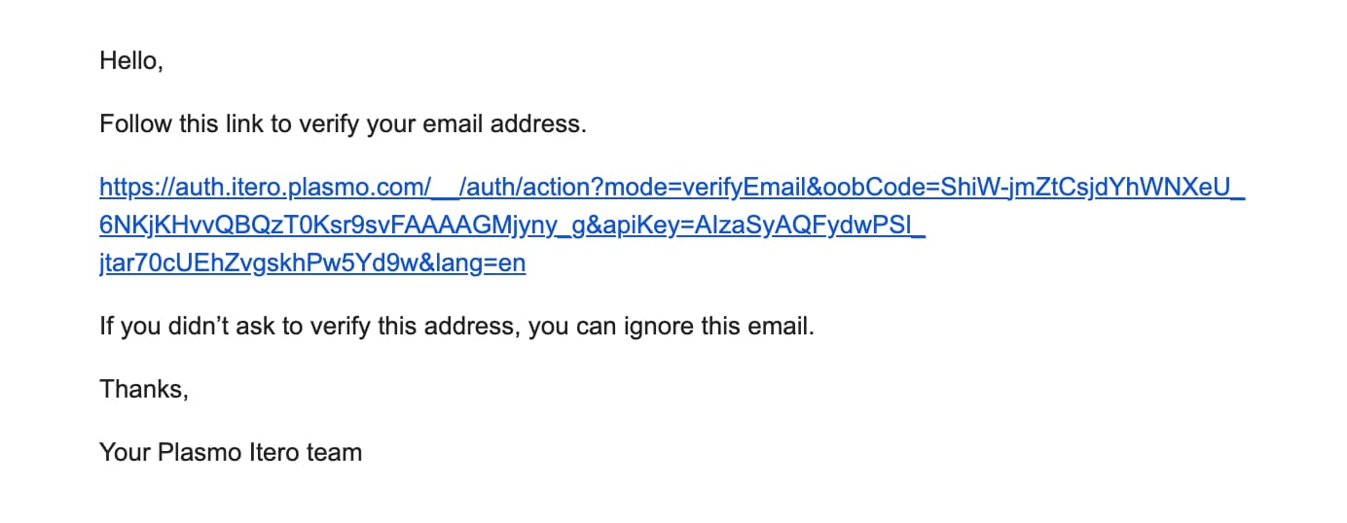Screen dimensions: 1347x523
Task: Click the word "ignore" in the disclaimer sentence
Action: 658,327
